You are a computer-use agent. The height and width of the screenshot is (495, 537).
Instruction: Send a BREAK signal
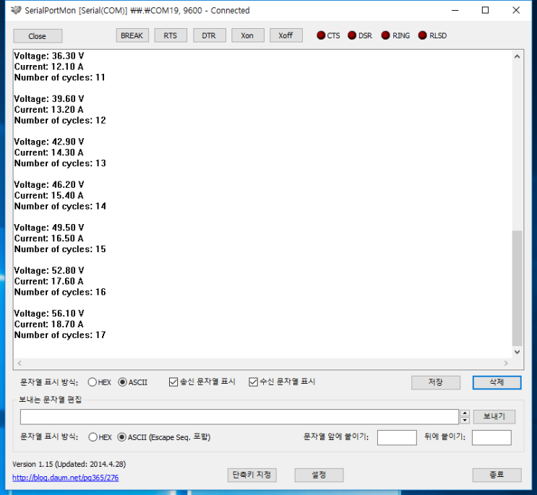point(132,35)
